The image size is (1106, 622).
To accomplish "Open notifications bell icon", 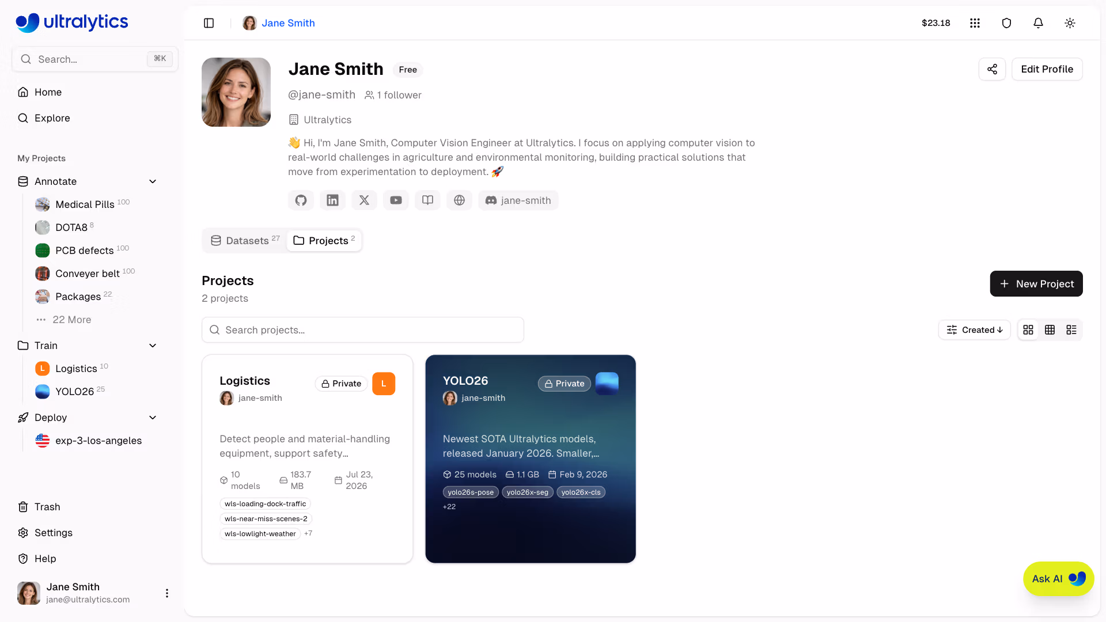I will 1038,23.
